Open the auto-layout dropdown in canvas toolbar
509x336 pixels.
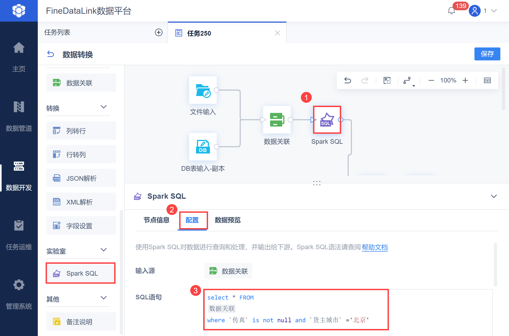click(x=409, y=81)
